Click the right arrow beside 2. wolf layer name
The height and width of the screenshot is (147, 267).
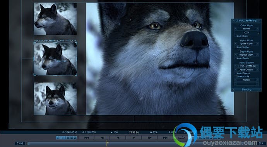coord(260,21)
